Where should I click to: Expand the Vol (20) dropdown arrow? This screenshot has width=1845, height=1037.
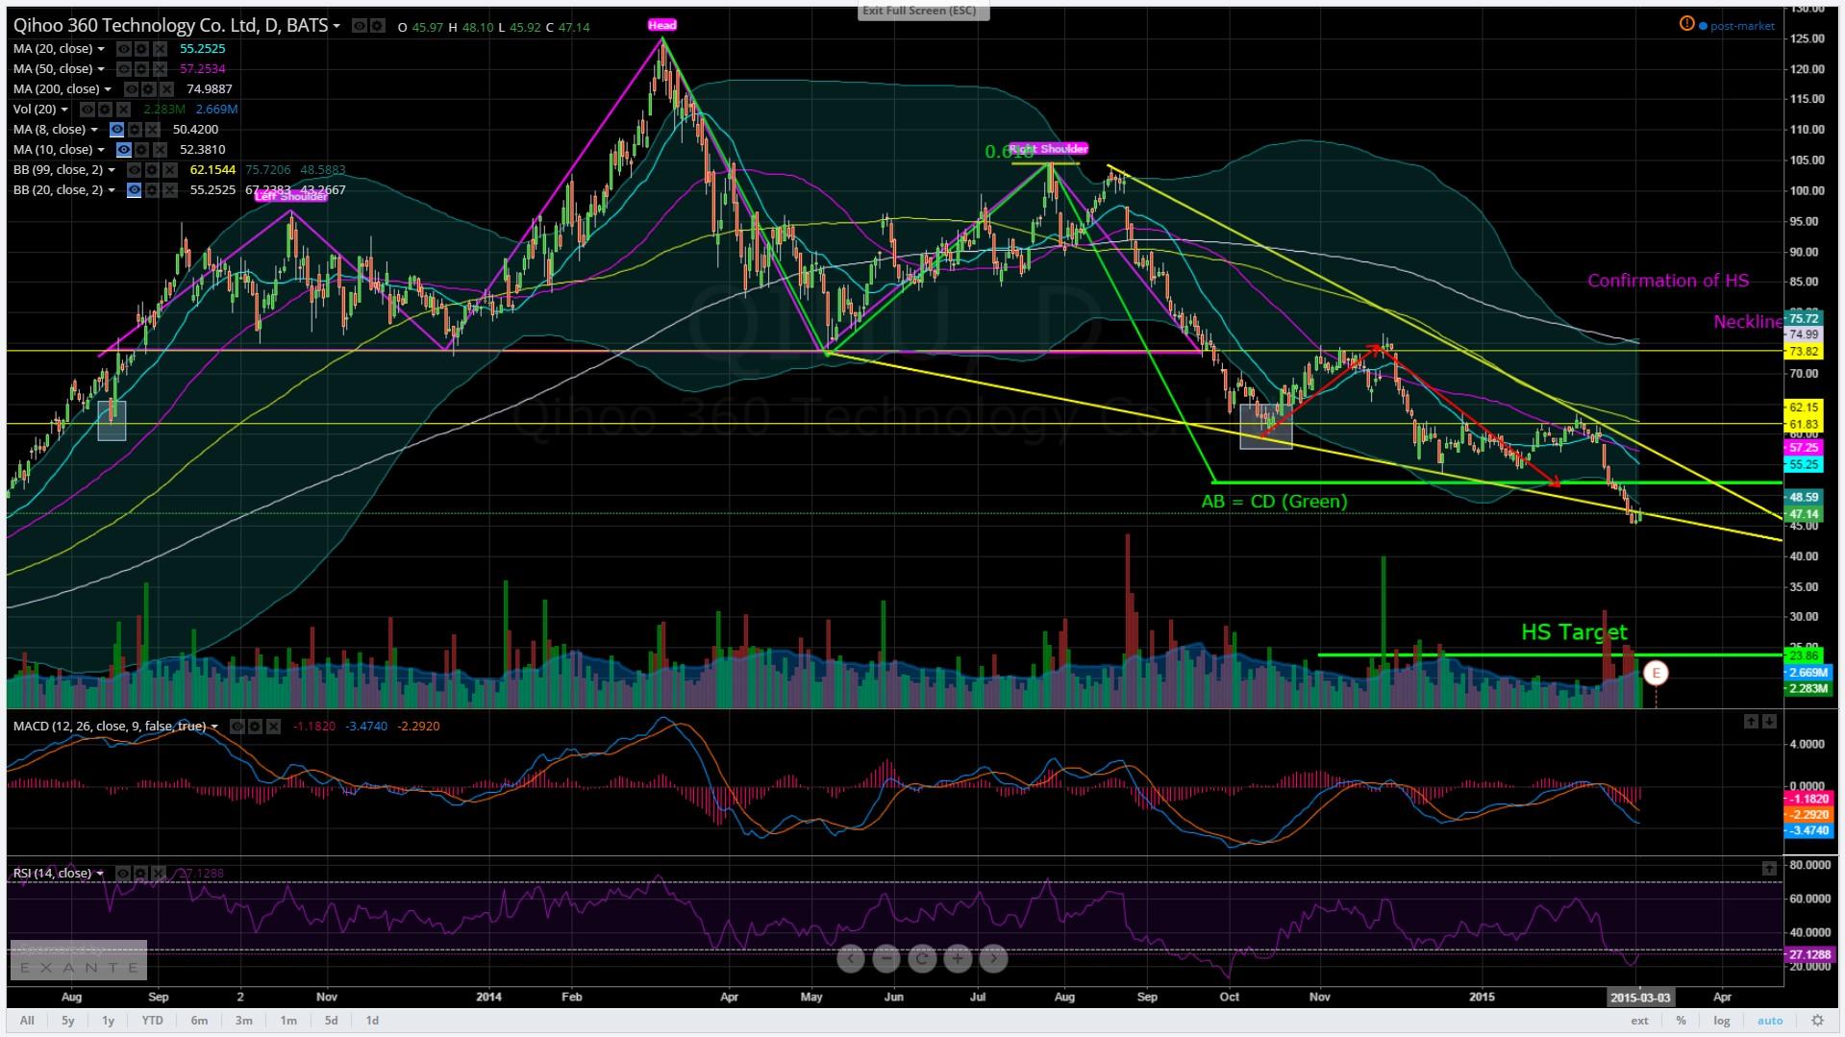(x=64, y=109)
